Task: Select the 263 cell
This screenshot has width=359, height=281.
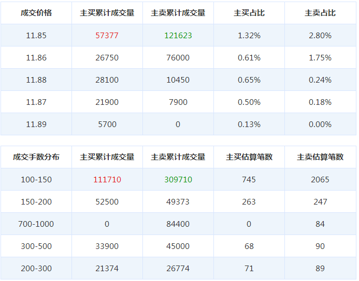Action: pyautogui.click(x=249, y=202)
